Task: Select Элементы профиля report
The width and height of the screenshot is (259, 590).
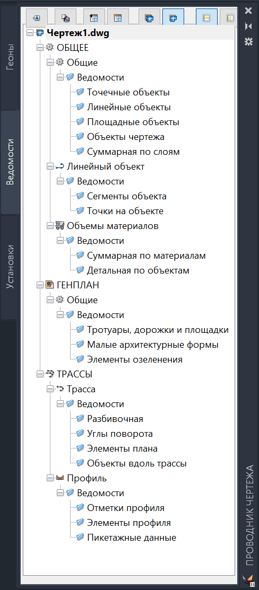Action: [129, 523]
